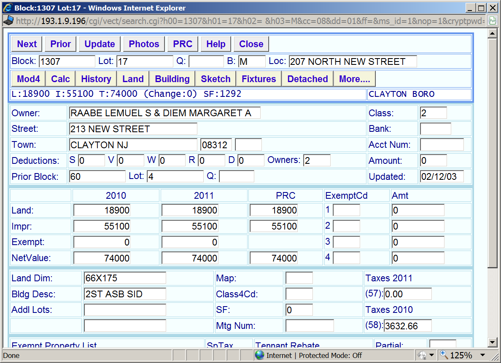This screenshot has height=363, width=501.
Task: Switch to the History tab
Action: tap(96, 79)
